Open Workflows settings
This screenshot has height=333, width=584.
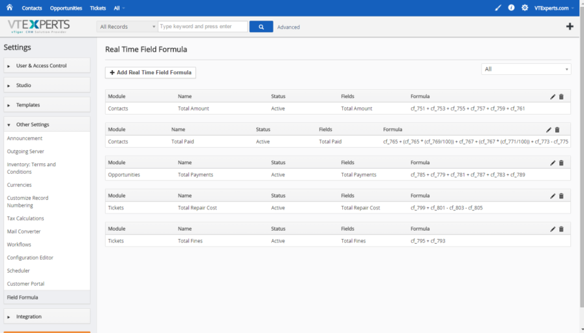[19, 244]
